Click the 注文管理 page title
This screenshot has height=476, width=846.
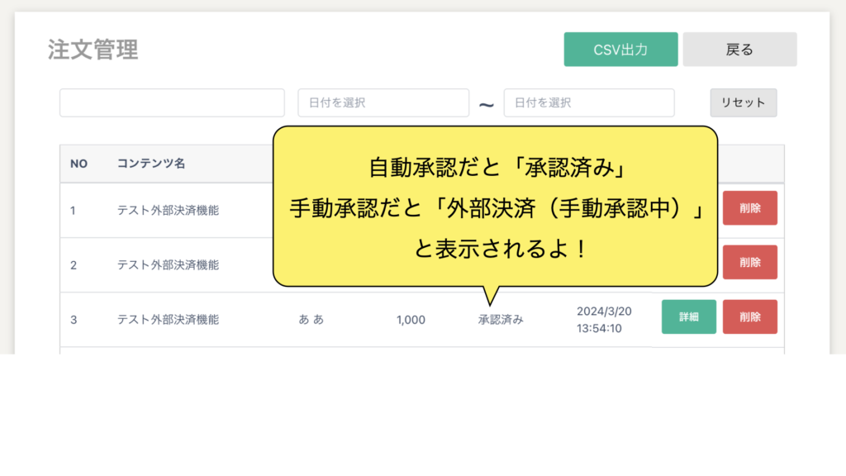pos(93,50)
